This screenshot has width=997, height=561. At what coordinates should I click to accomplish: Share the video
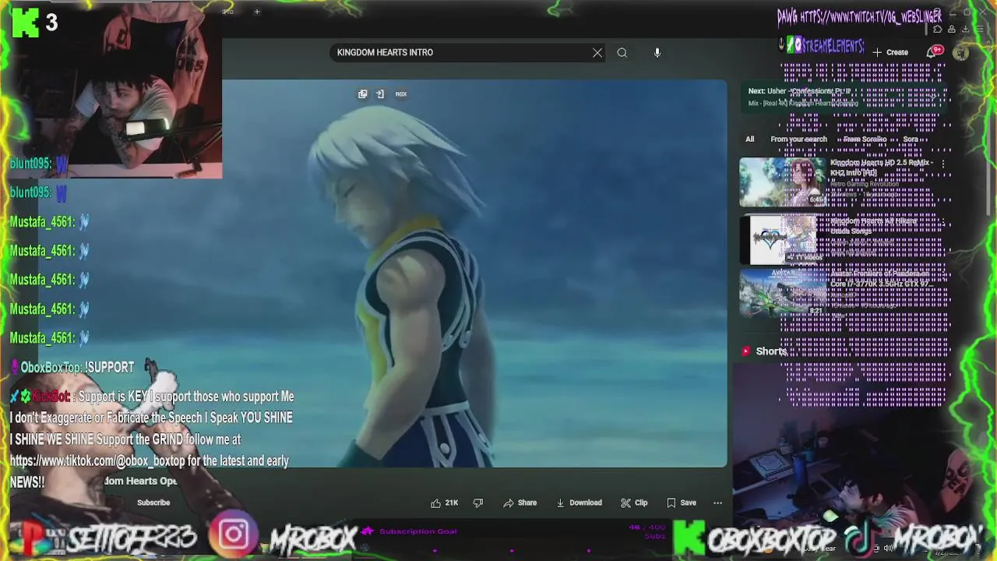[520, 503]
